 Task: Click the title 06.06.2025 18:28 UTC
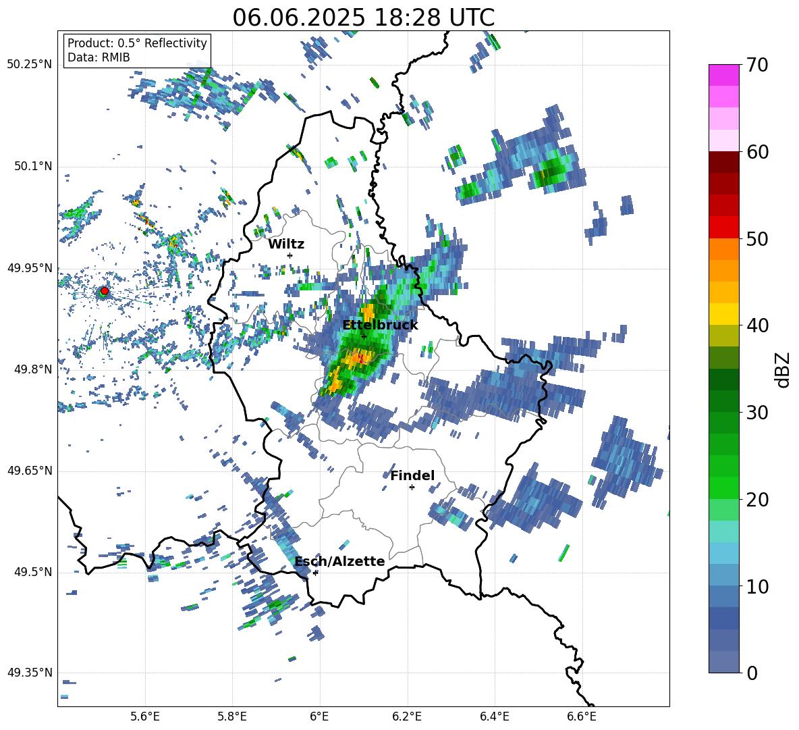click(364, 18)
